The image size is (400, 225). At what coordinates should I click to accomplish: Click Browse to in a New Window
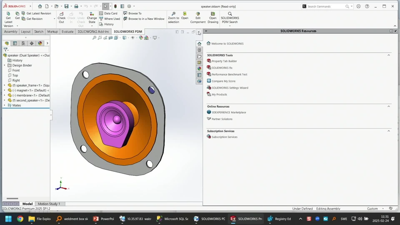click(144, 19)
